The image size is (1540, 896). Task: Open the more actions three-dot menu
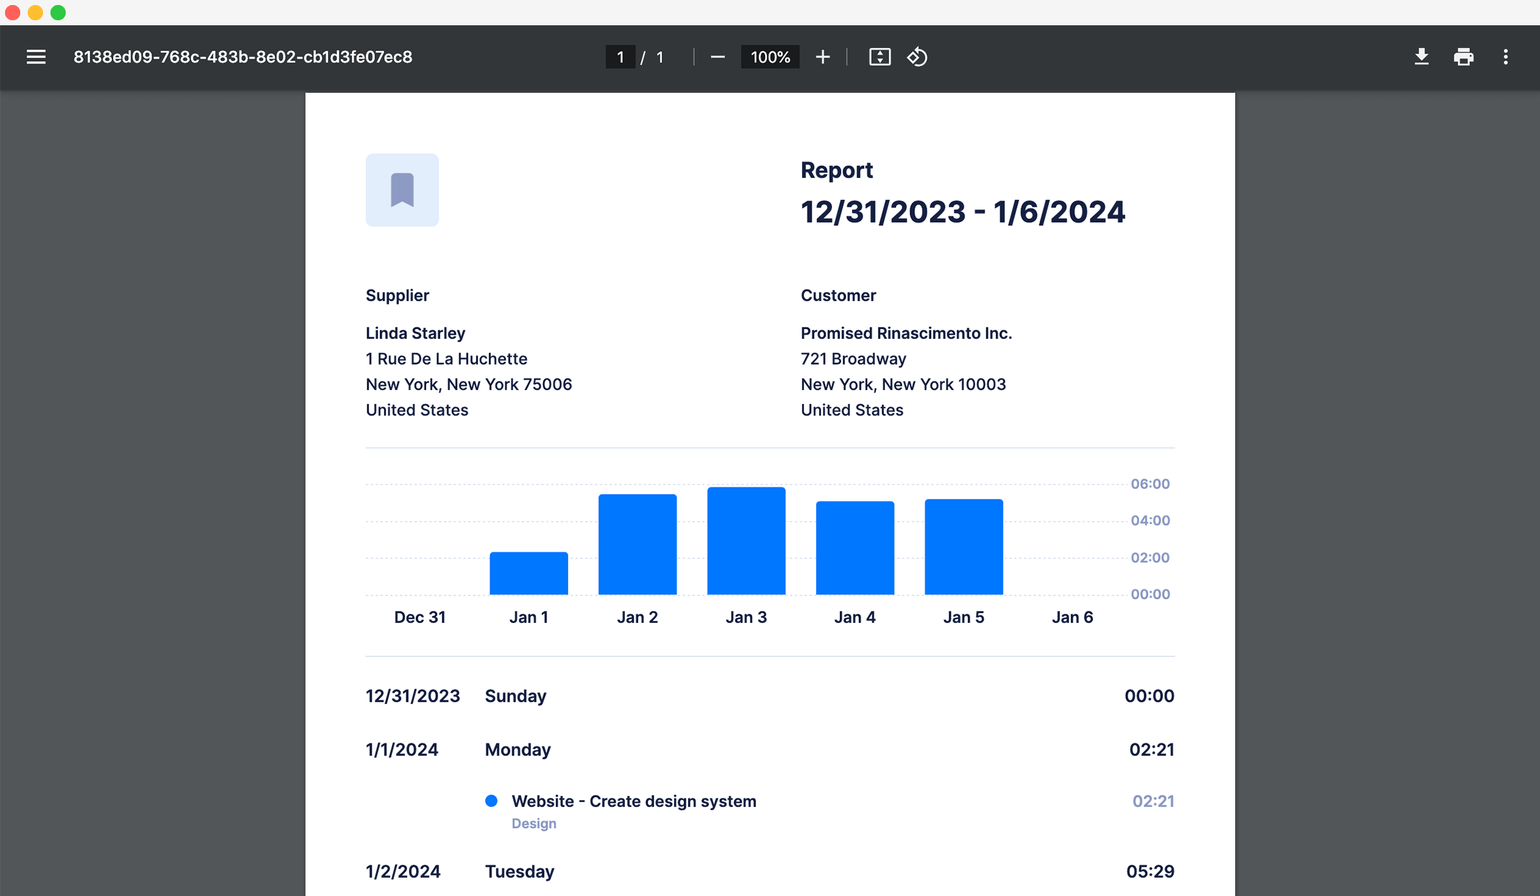(x=1506, y=57)
